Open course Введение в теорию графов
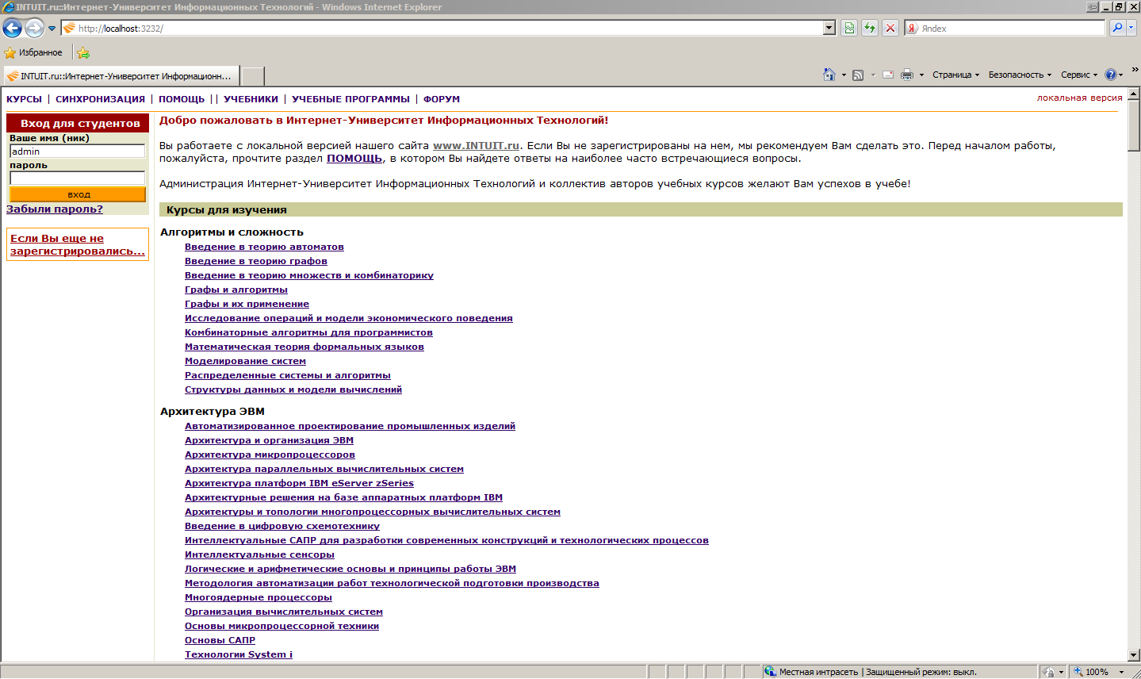The height and width of the screenshot is (679, 1141). (256, 261)
